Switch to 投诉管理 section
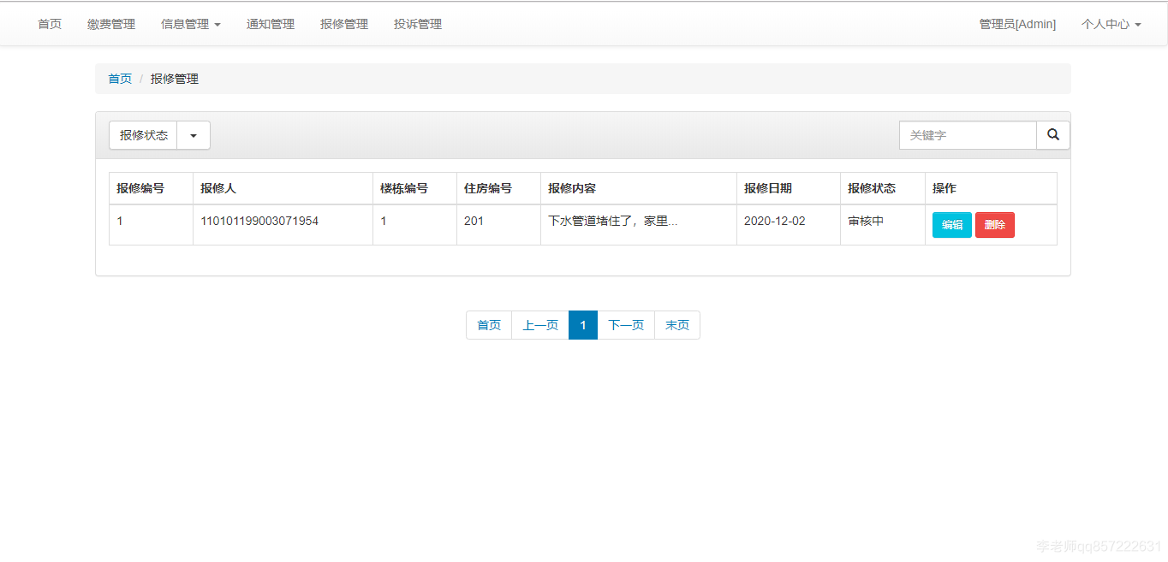 (x=417, y=24)
